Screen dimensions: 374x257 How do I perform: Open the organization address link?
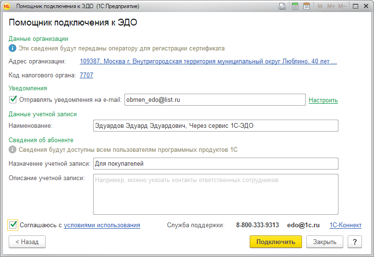208,61
